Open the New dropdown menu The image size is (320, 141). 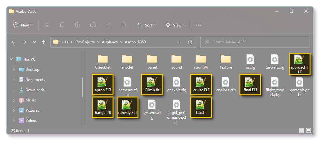(23, 25)
